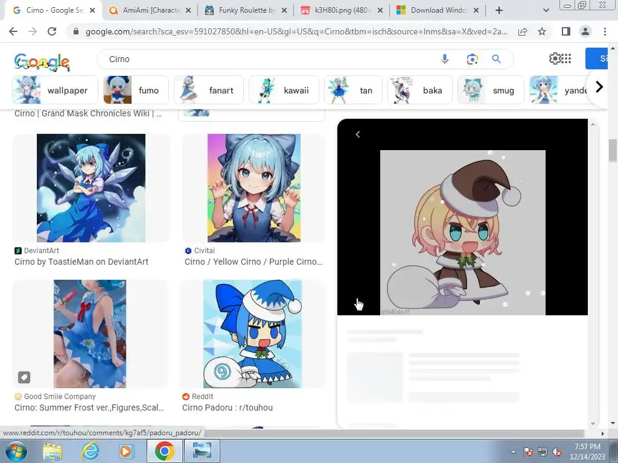Filter results by baka chip

(x=420, y=90)
